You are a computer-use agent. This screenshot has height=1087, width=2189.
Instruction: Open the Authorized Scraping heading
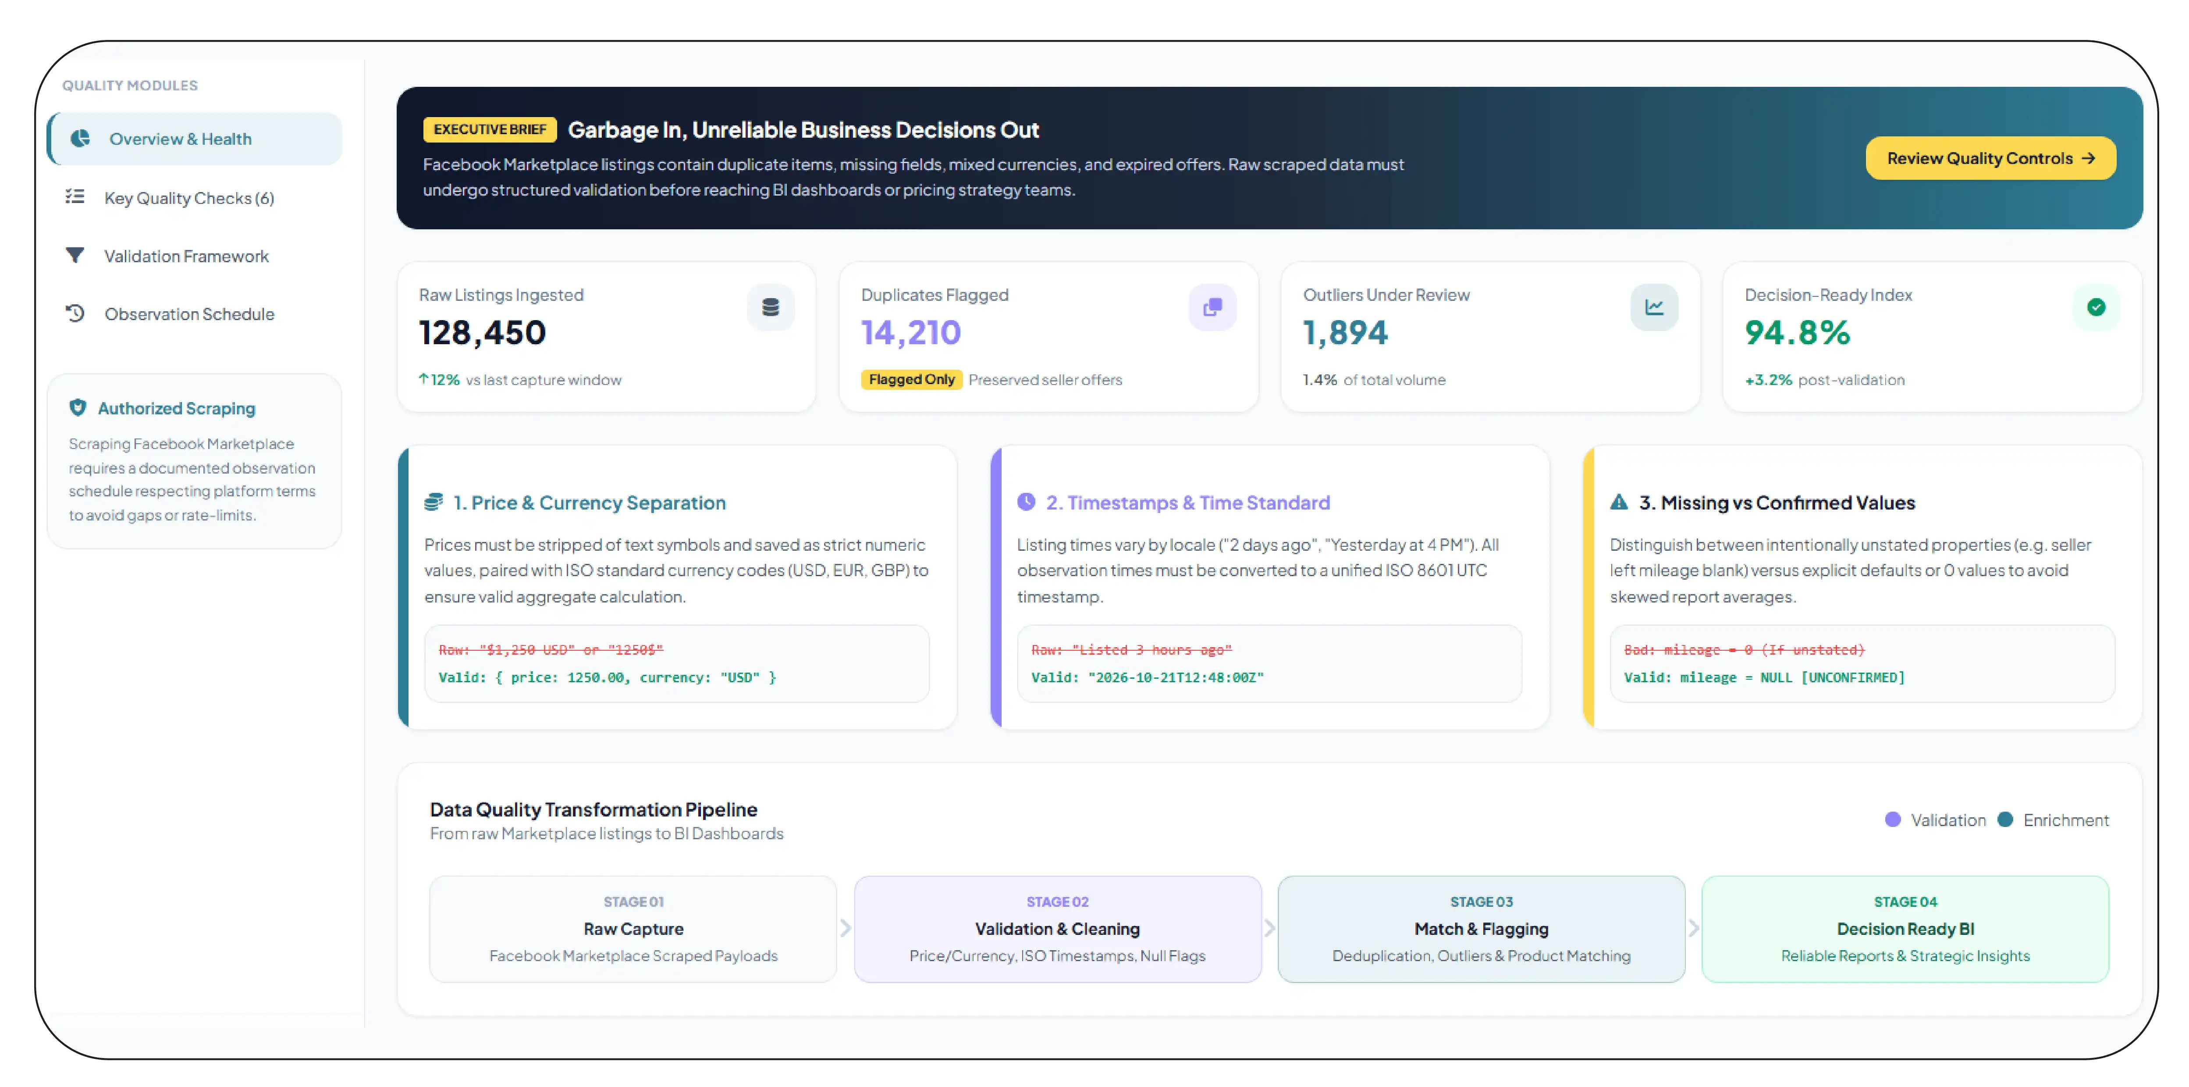tap(176, 408)
